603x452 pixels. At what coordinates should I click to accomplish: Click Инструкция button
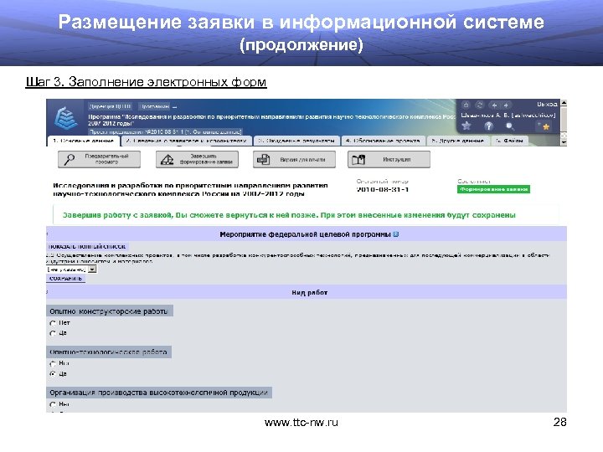click(389, 159)
